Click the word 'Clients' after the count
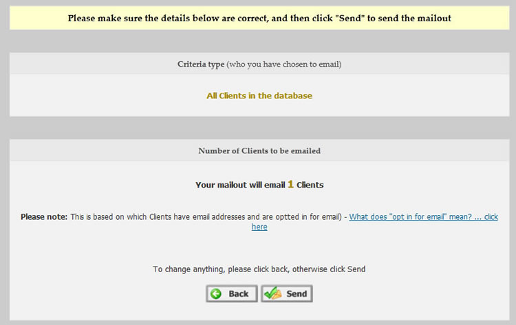This screenshot has width=516, height=325. coord(310,185)
